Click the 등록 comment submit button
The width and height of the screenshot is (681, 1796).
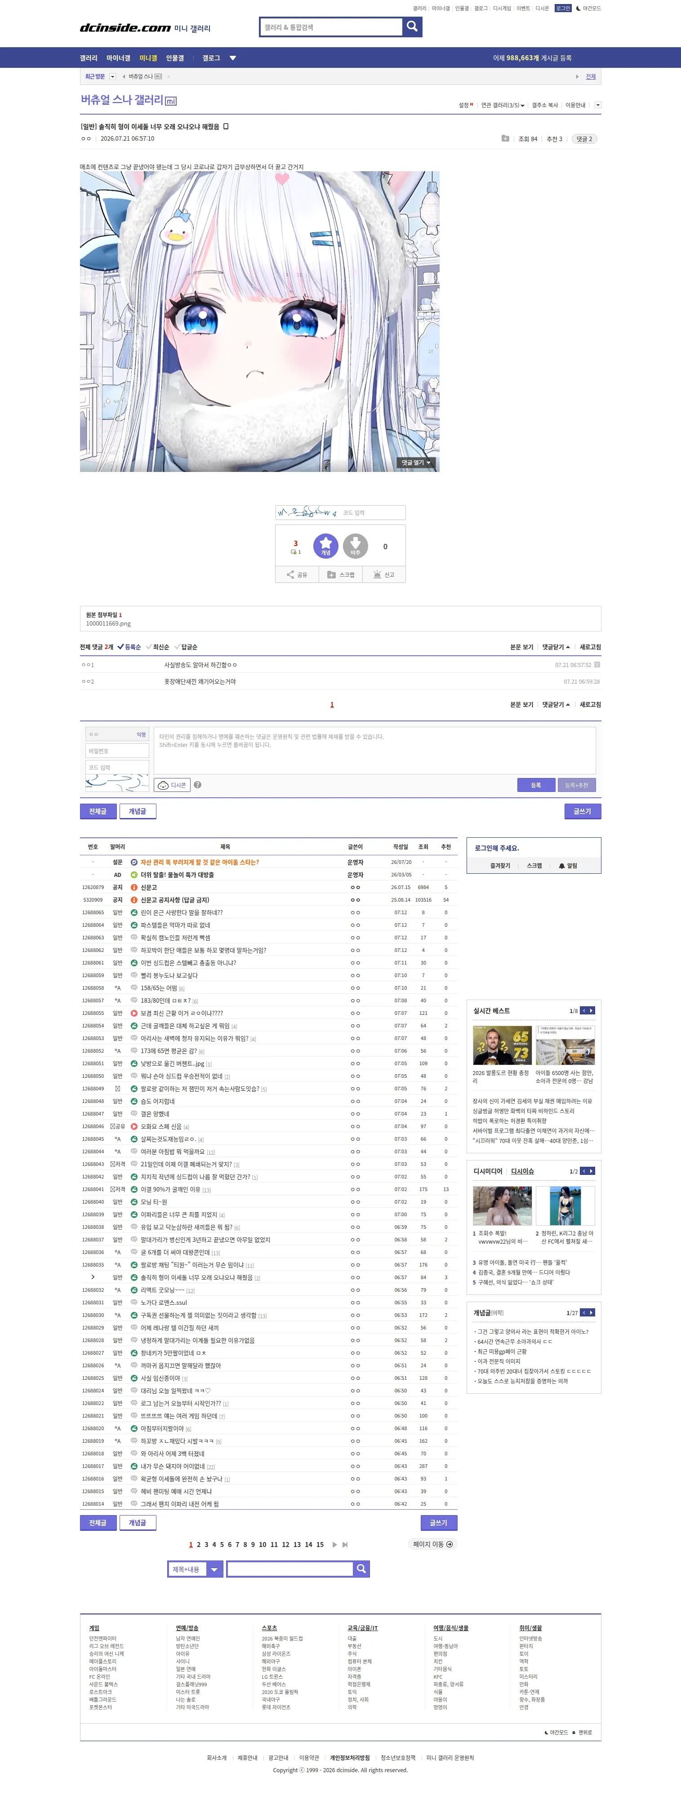(x=536, y=785)
